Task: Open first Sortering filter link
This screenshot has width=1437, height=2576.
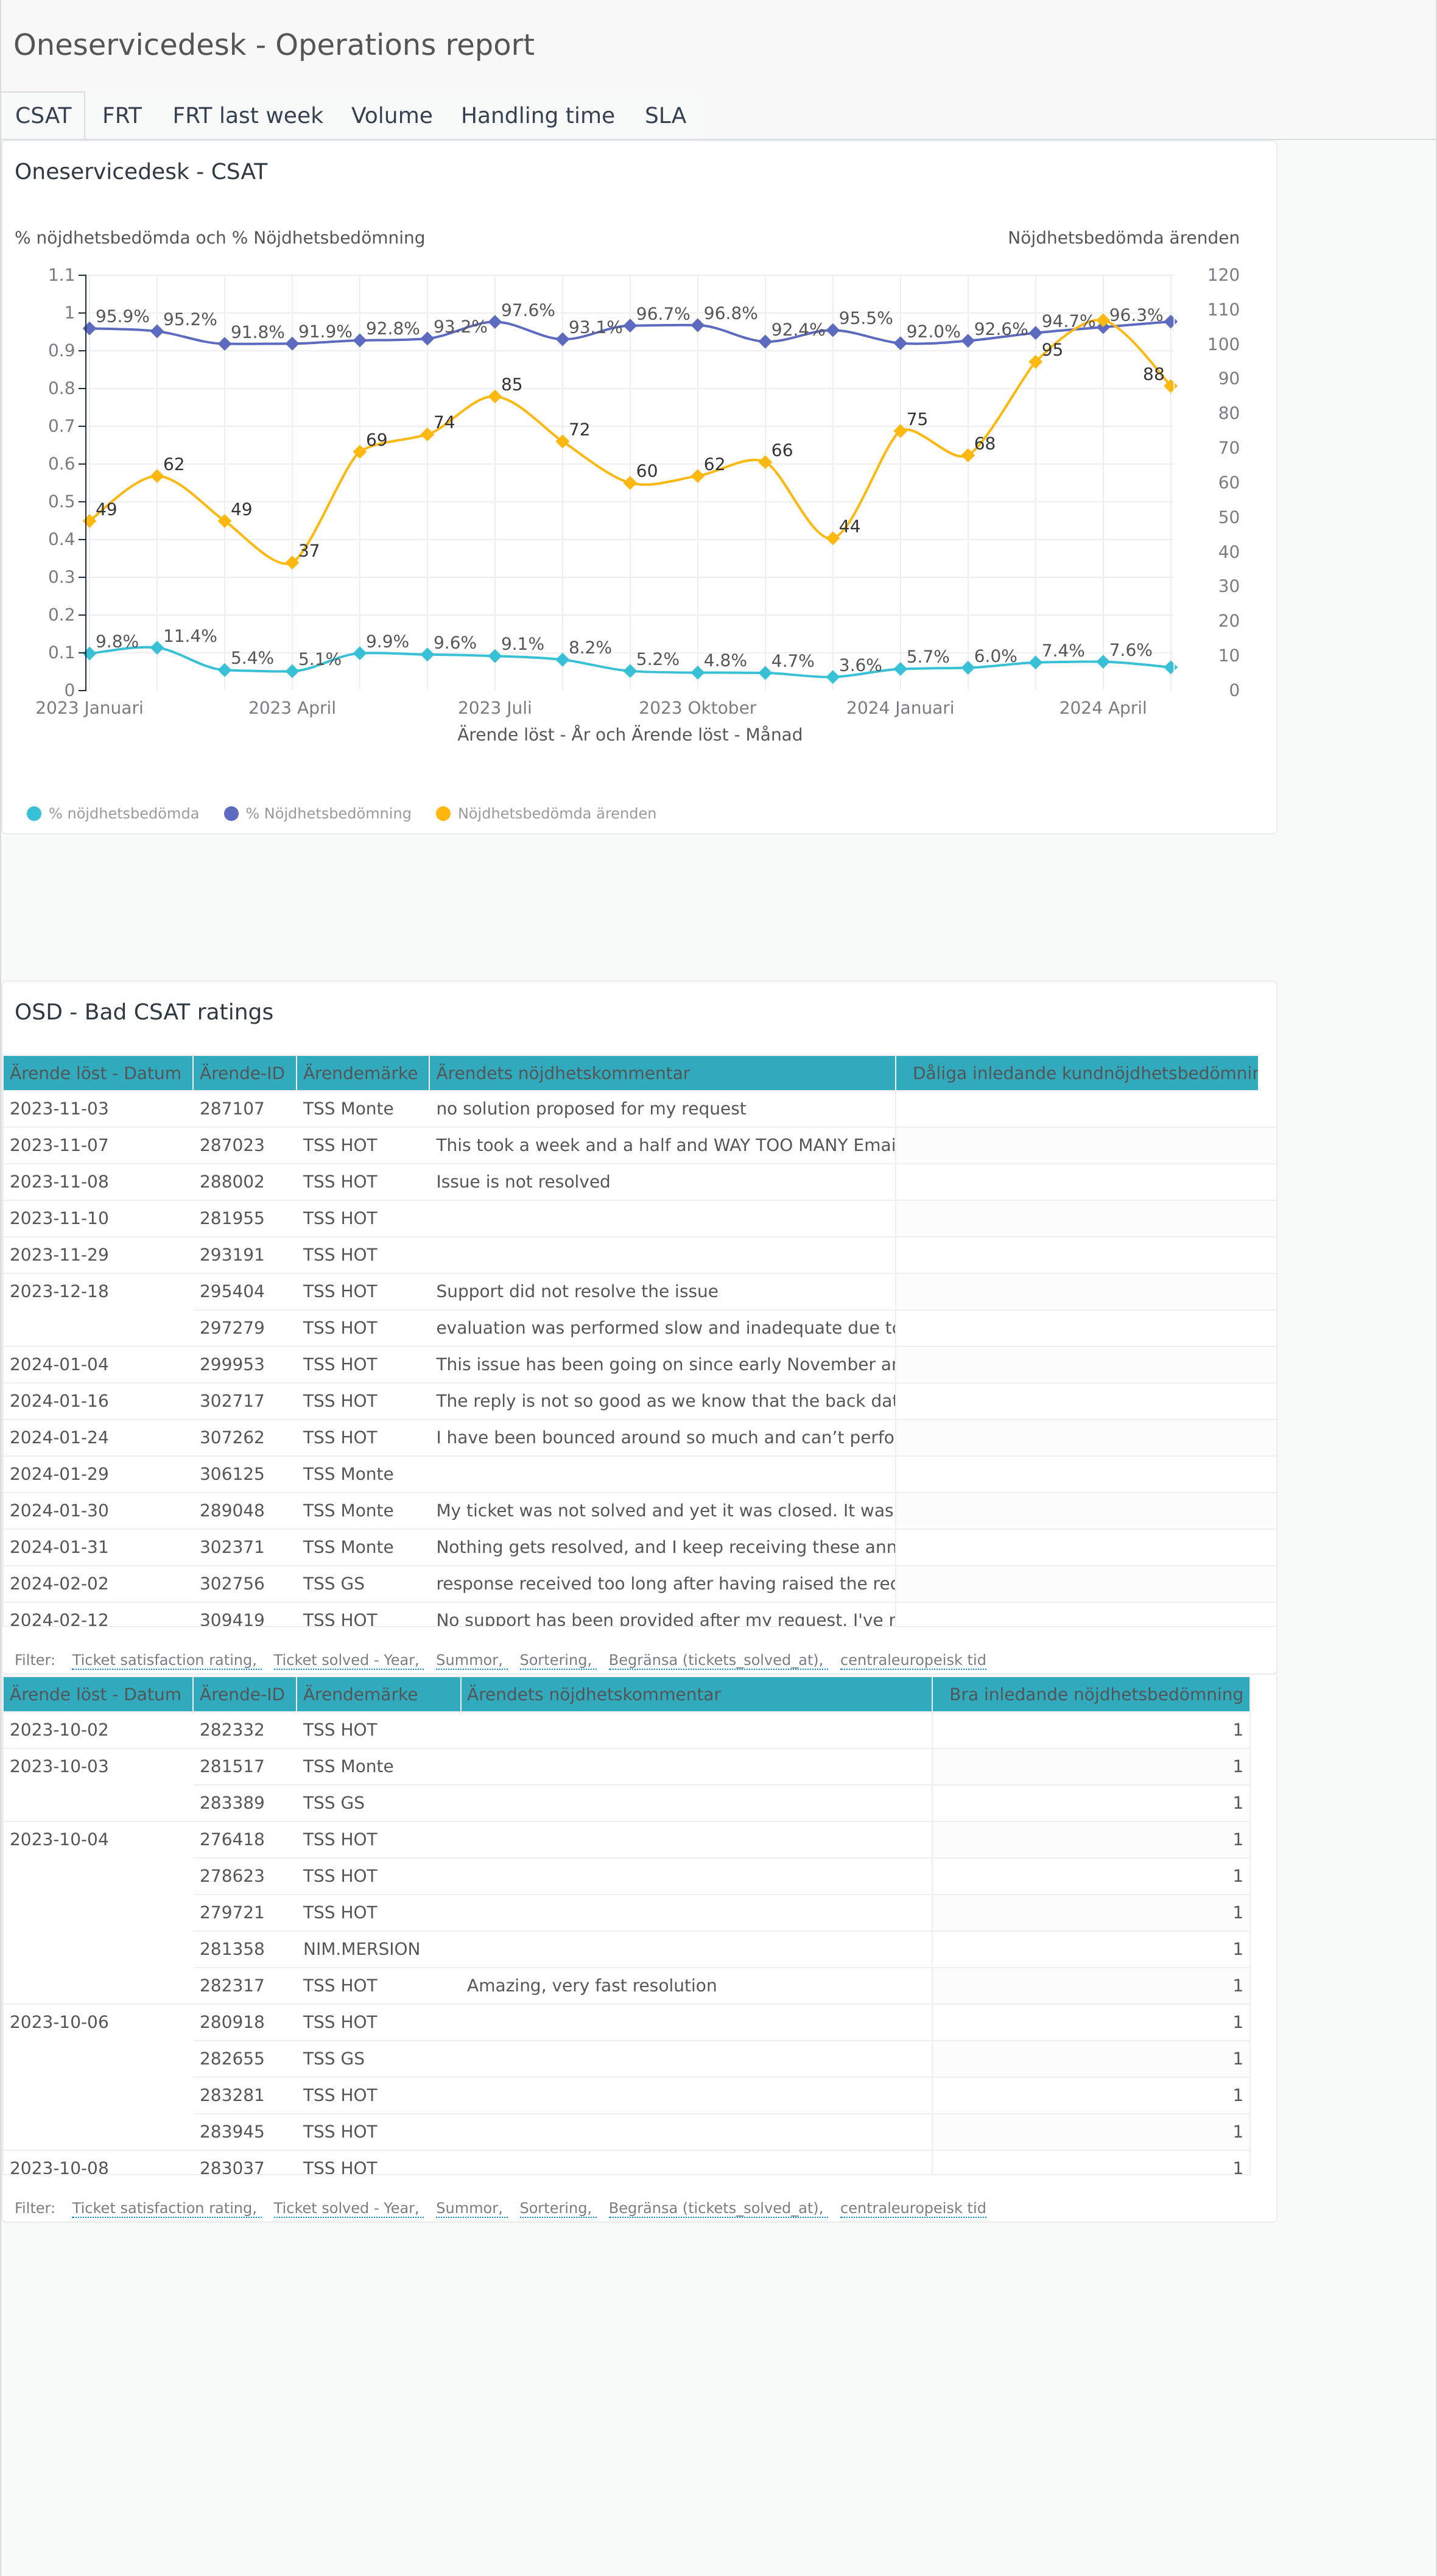Action: (x=557, y=1660)
